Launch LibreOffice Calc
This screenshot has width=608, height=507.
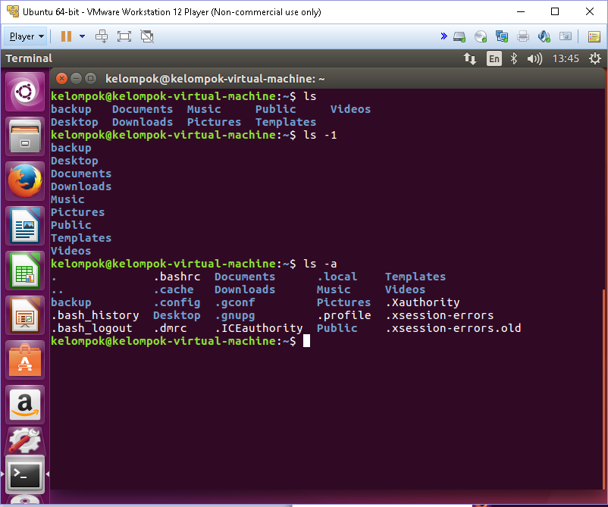click(25, 271)
